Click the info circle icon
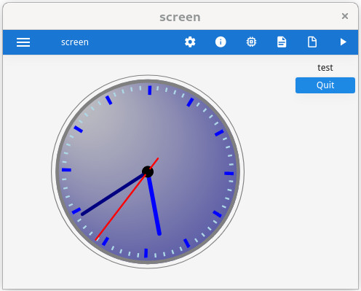The image size is (361, 291). pyautogui.click(x=221, y=42)
